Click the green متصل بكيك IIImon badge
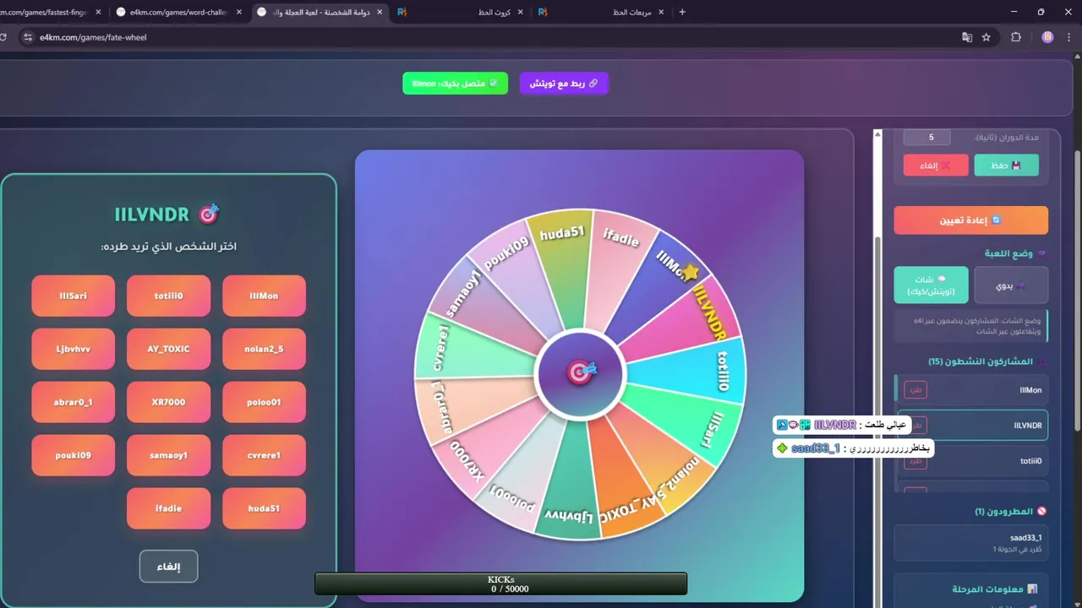The width and height of the screenshot is (1082, 608). (455, 84)
